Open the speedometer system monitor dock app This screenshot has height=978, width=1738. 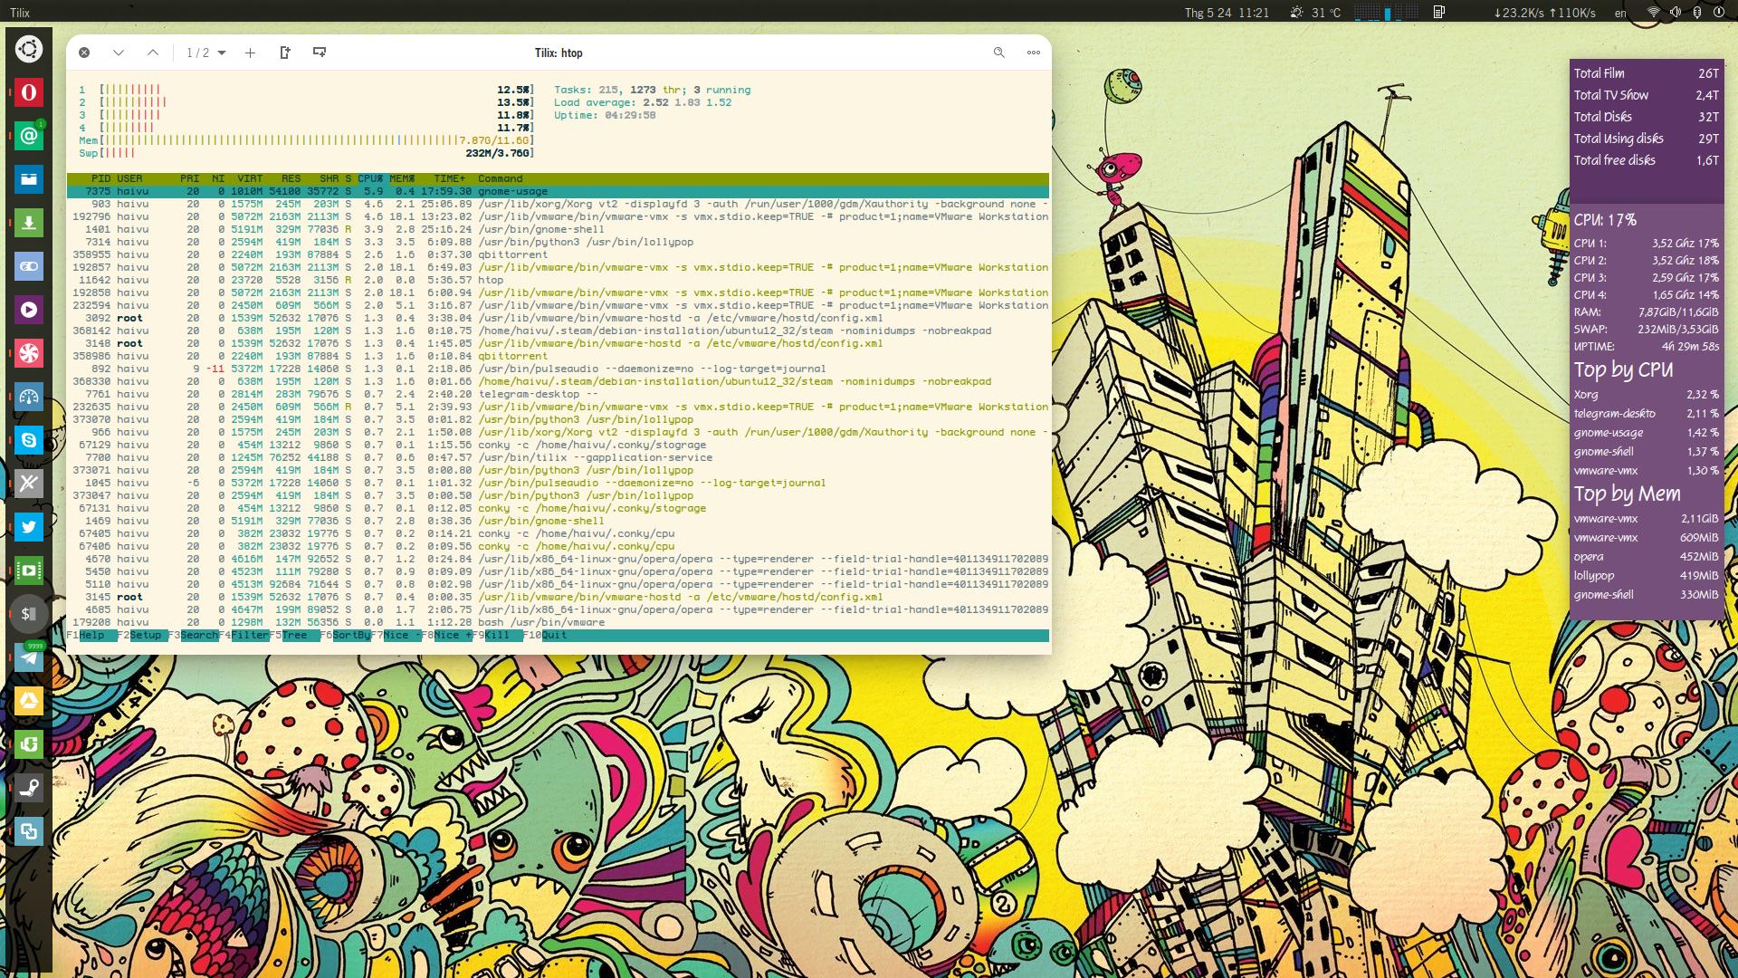28,397
